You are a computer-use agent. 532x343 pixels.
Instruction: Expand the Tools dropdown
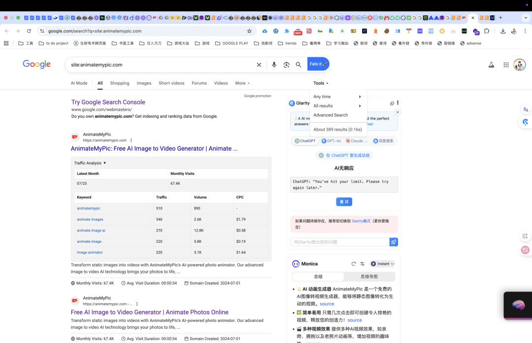tap(321, 83)
